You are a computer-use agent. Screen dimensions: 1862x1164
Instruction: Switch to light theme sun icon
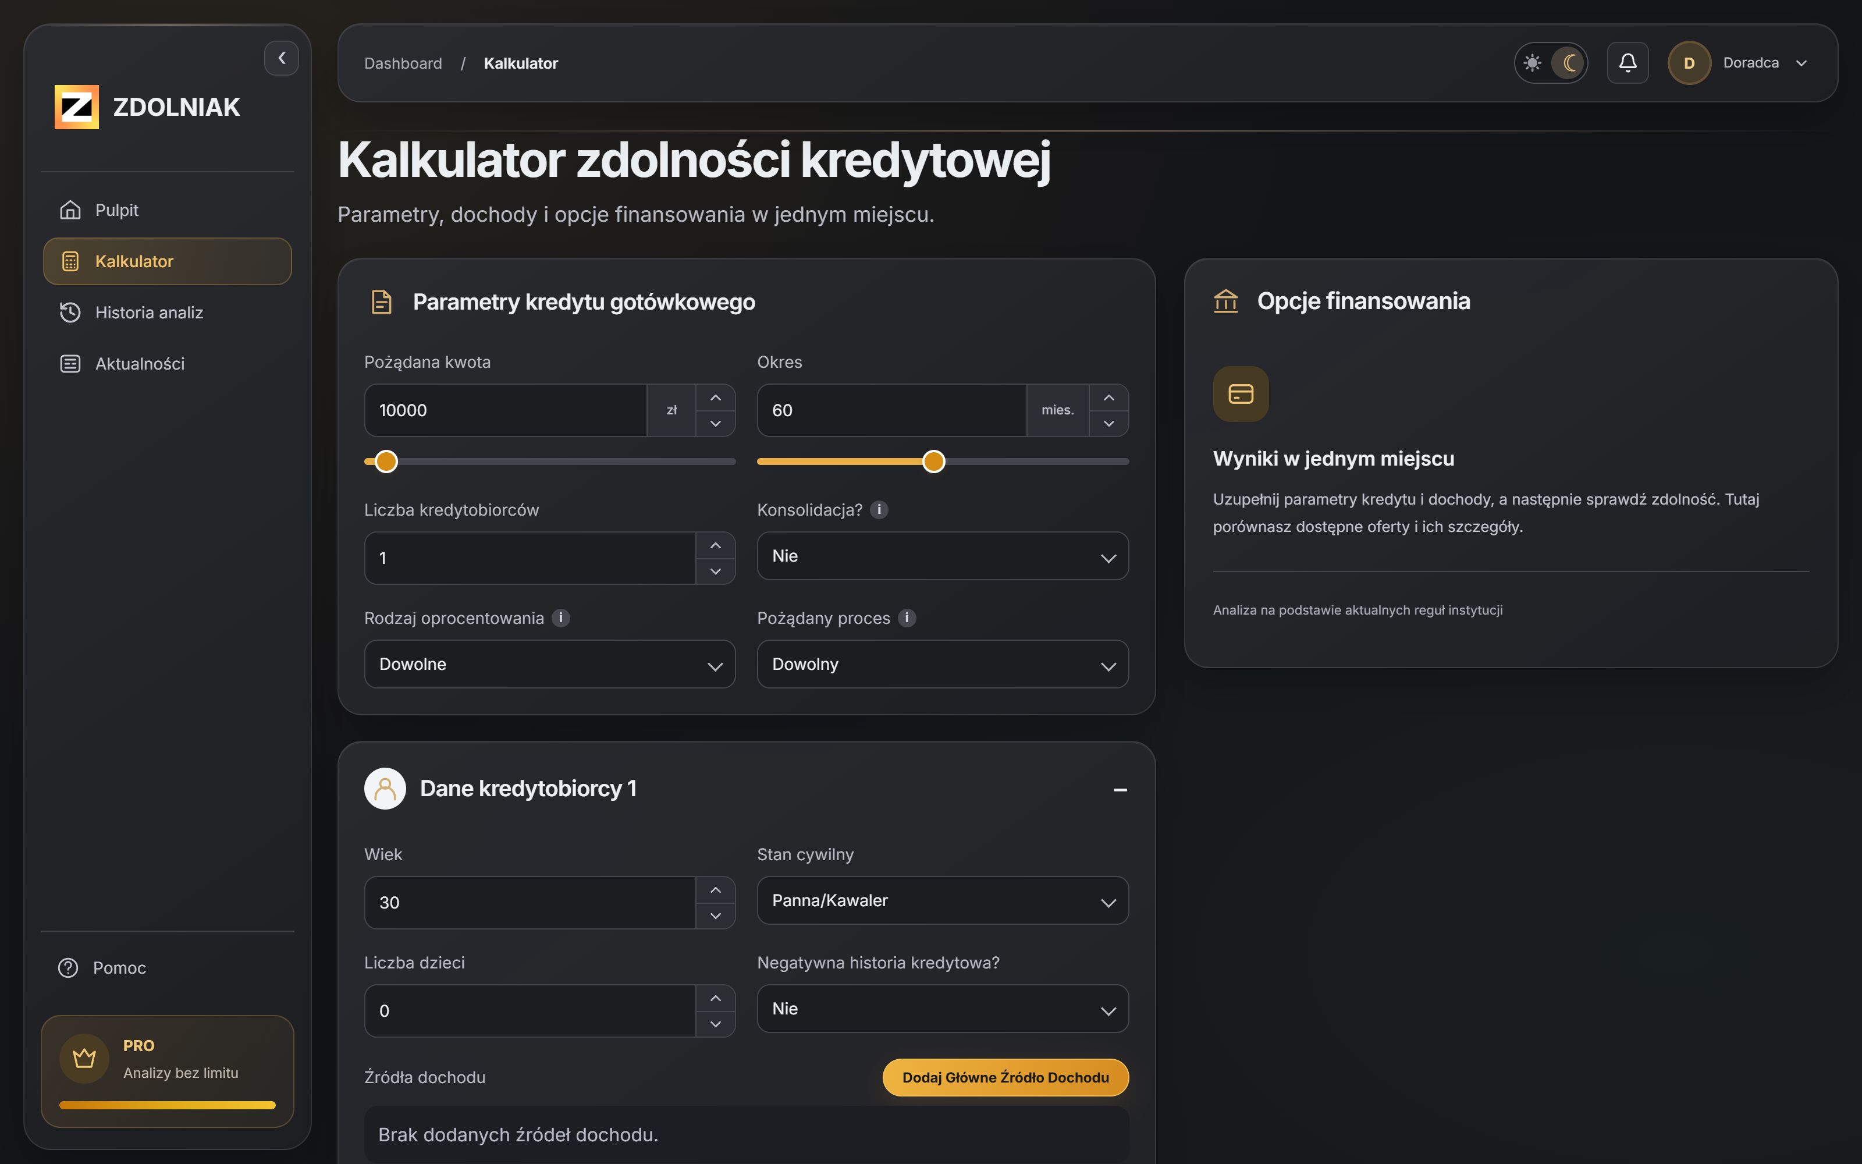1532,62
